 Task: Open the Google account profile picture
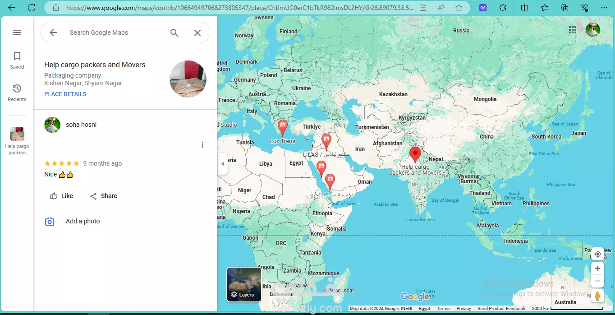(x=593, y=30)
